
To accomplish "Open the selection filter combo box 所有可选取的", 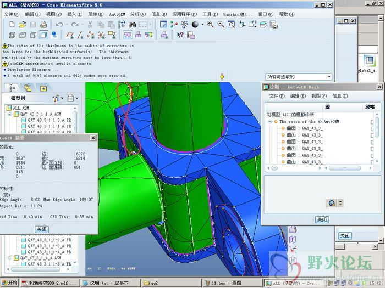I will point(299,77).
